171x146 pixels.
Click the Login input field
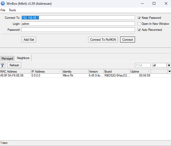pyautogui.click(x=78, y=24)
